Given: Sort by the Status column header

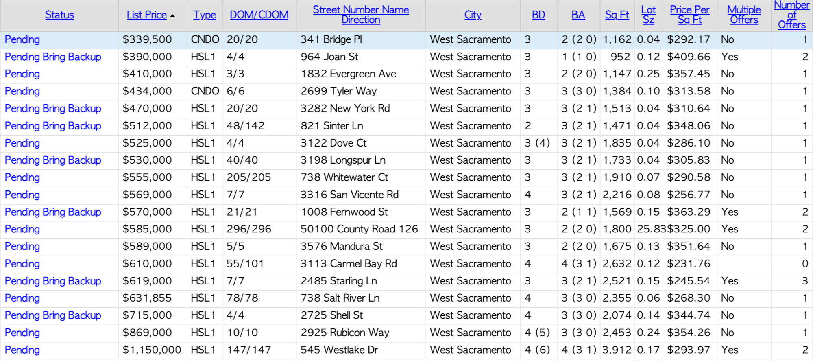Looking at the screenshot, I should [x=59, y=15].
